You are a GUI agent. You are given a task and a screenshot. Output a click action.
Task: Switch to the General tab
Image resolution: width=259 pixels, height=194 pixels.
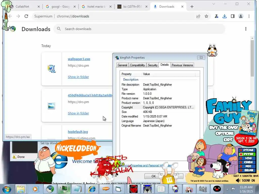click(122, 65)
